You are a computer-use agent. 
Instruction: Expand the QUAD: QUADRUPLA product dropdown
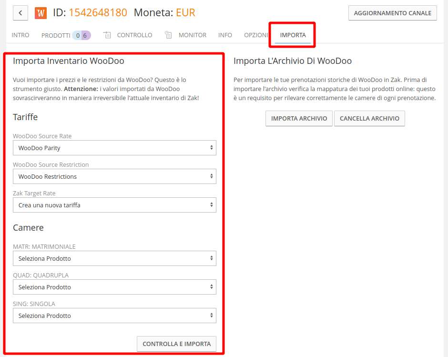tap(114, 287)
